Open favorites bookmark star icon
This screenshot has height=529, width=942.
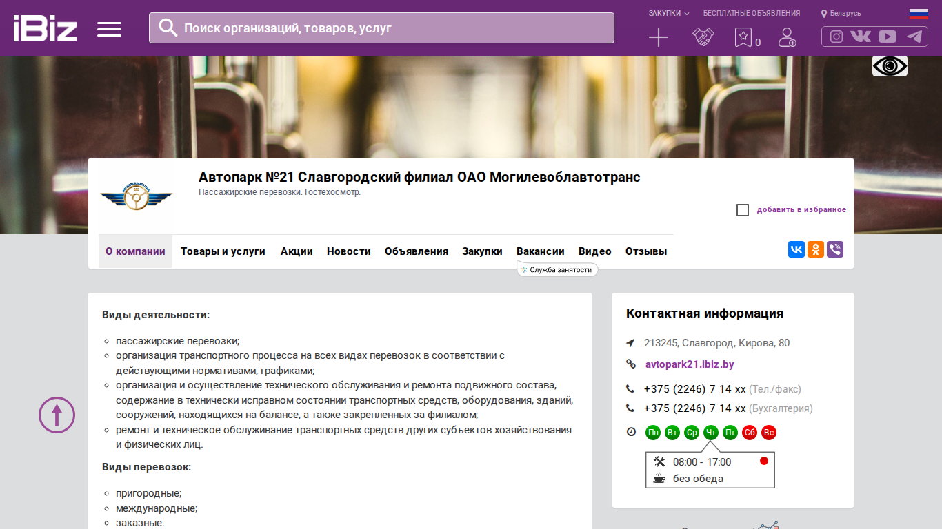[743, 37]
